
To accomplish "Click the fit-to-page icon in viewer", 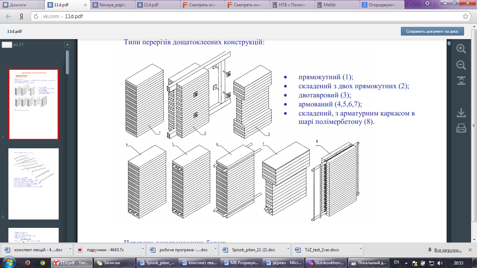I will (x=461, y=81).
